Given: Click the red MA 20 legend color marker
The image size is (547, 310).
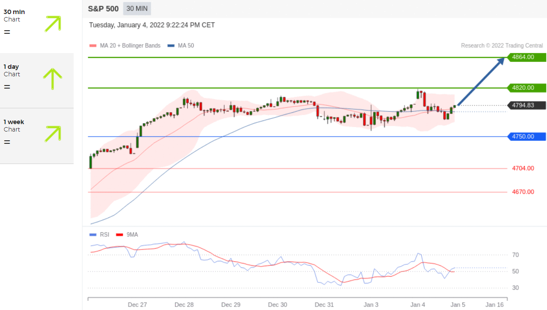Looking at the screenshot, I should pyautogui.click(x=92, y=46).
